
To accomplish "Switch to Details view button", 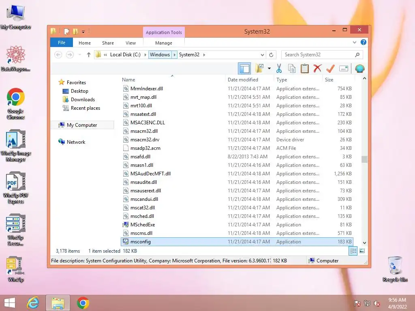I will [353, 251].
